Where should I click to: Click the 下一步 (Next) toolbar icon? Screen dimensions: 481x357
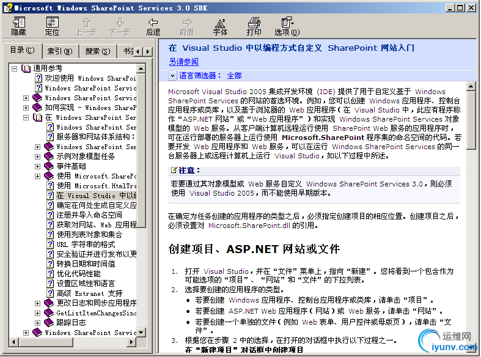pos(120,26)
